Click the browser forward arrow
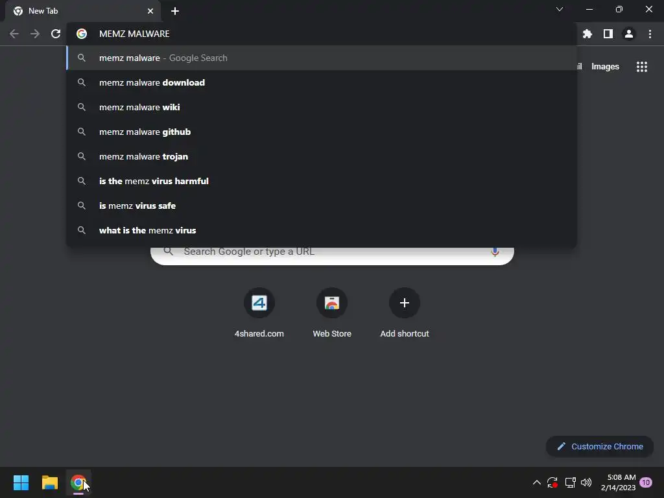The height and width of the screenshot is (498, 664). pos(35,34)
